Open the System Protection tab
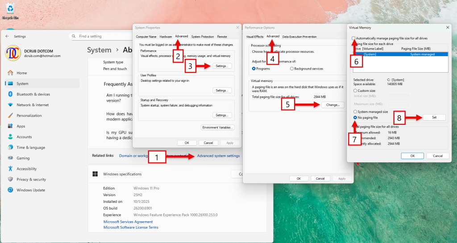This screenshot has width=457, height=243. pos(203,37)
